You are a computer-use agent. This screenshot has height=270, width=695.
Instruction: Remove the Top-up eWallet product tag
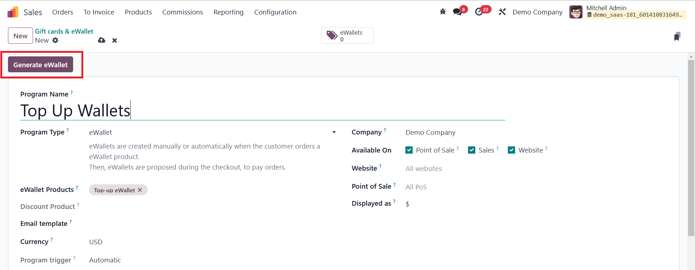[x=140, y=190]
